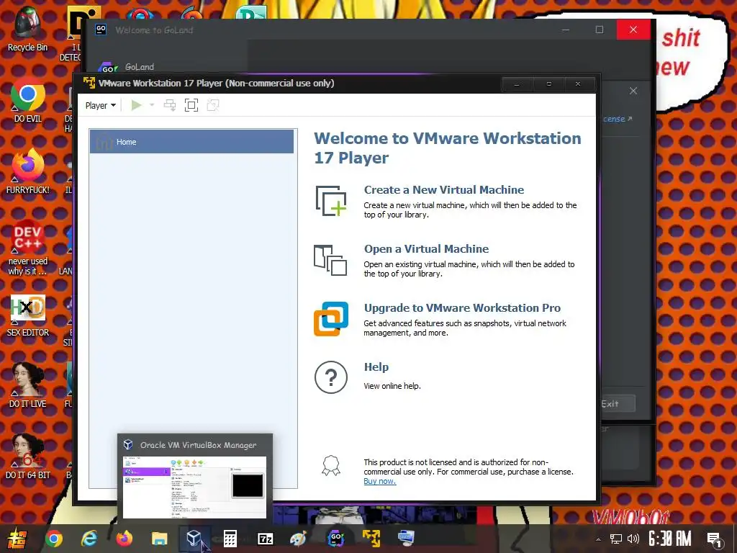Click the Exit button in GoLand window
Viewport: 737px width, 553px height.
click(x=617, y=403)
